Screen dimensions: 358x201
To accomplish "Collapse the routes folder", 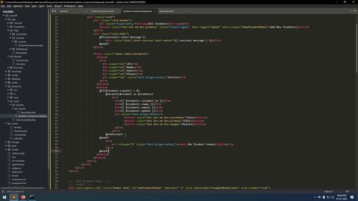I will [6, 123].
